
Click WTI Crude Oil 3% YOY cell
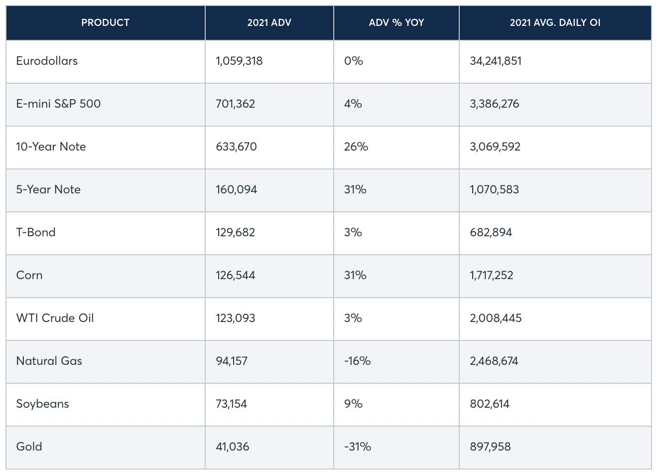tap(396, 319)
